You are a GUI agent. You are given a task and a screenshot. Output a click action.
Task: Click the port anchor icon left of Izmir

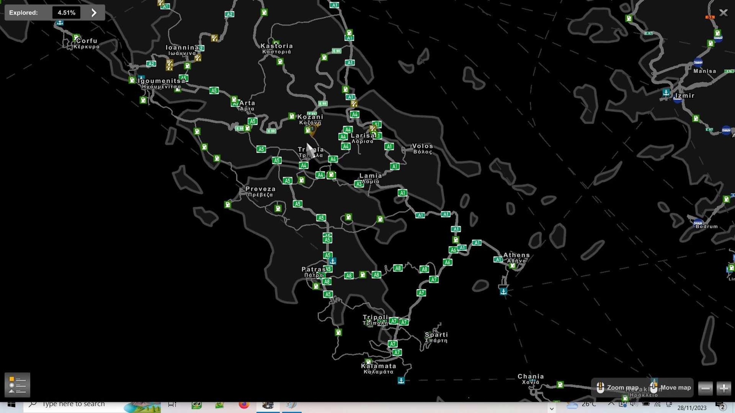point(666,93)
